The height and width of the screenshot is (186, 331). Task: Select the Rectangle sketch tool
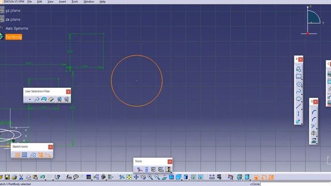coord(298,76)
